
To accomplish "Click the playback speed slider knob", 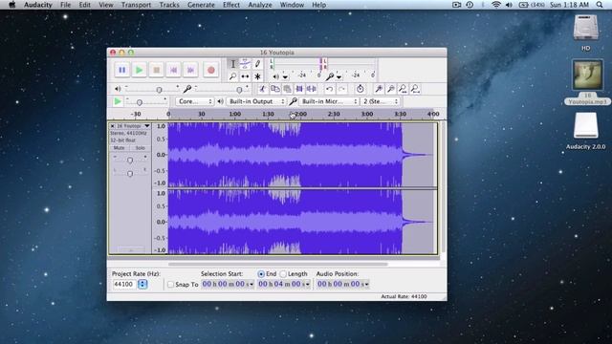I will click(x=140, y=102).
